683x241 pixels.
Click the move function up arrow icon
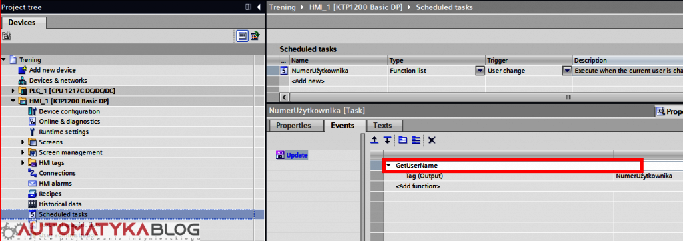coord(374,140)
